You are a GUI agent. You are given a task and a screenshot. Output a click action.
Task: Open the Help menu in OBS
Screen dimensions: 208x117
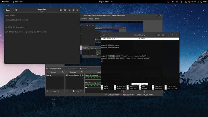pyautogui.click(x=97, y=19)
